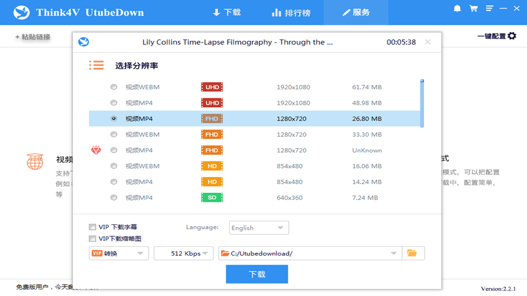Image resolution: width=527 pixels, height=296 pixels.
Task: Click Version:2.2.1 in status bar
Action: coord(498,289)
